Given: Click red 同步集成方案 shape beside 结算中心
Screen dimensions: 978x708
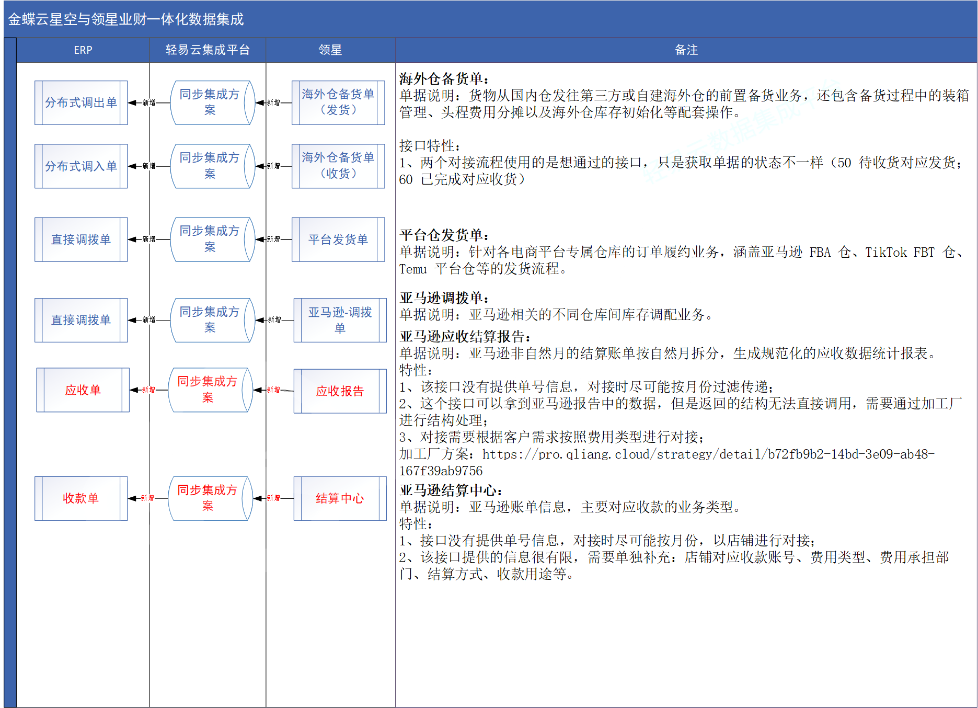Looking at the screenshot, I should pyautogui.click(x=208, y=498).
